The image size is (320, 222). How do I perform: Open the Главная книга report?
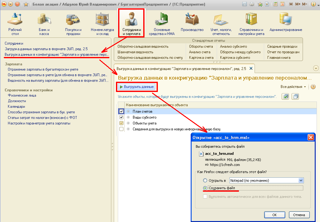click(x=279, y=58)
